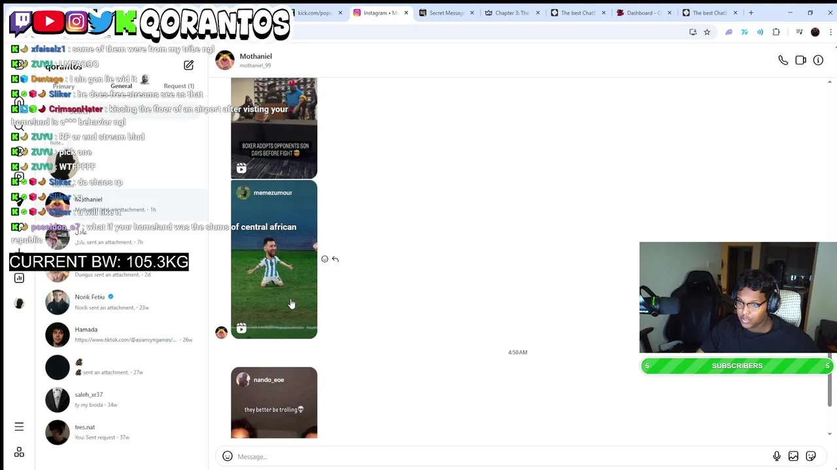Close the Secret Message browser tab
The image size is (837, 470).
click(471, 12)
